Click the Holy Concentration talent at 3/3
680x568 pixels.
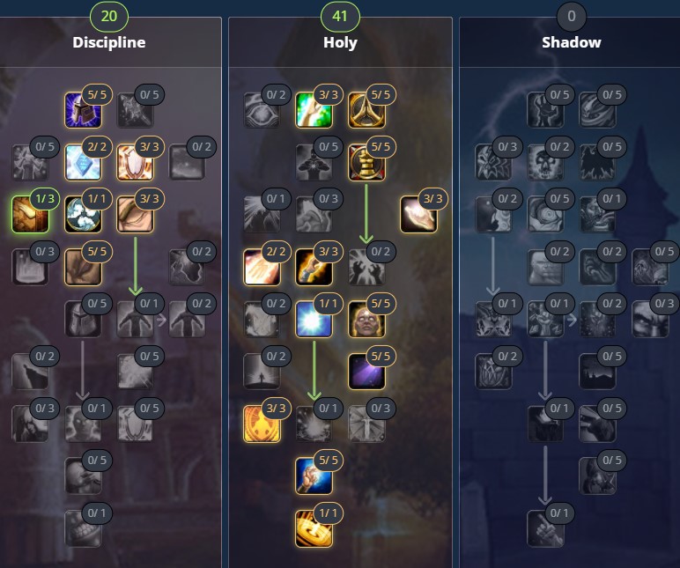tap(262, 424)
